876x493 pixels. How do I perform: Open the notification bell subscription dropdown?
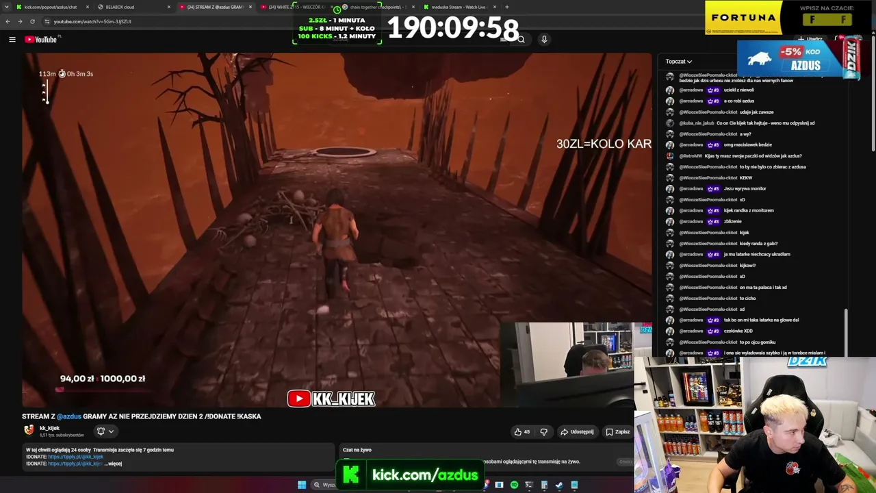(x=105, y=431)
